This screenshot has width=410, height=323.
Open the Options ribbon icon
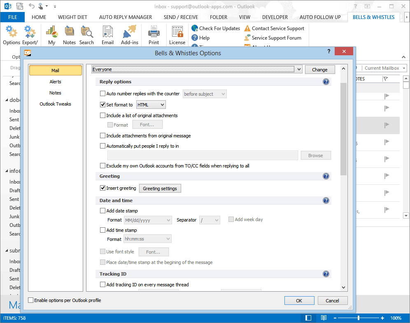[x=12, y=32]
